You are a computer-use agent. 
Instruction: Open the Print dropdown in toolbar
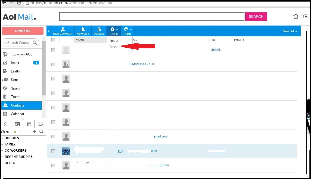[x=127, y=31]
